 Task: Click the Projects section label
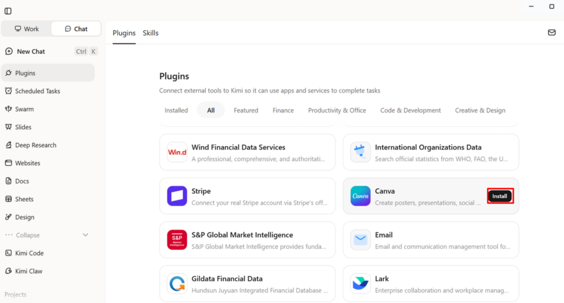(x=16, y=295)
